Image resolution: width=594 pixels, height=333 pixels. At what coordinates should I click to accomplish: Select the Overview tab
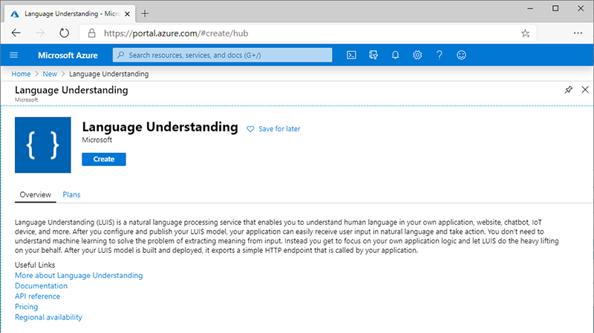(35, 194)
